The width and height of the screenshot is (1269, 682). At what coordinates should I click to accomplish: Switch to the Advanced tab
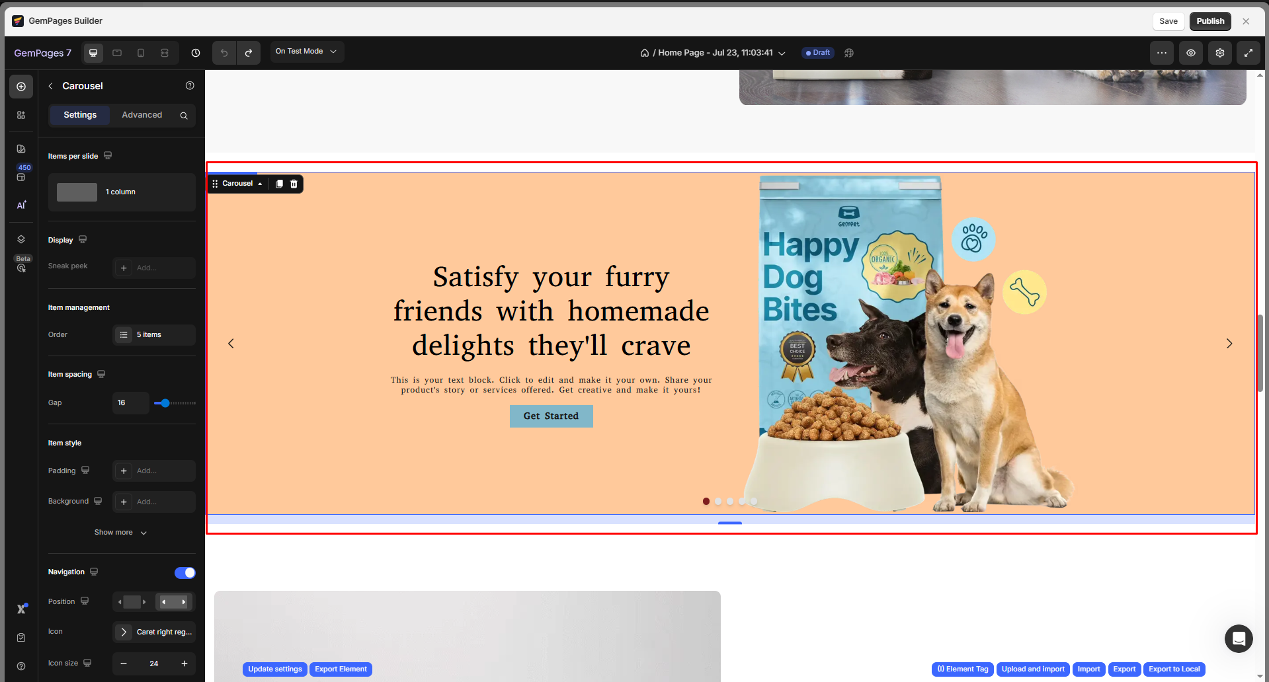[142, 115]
